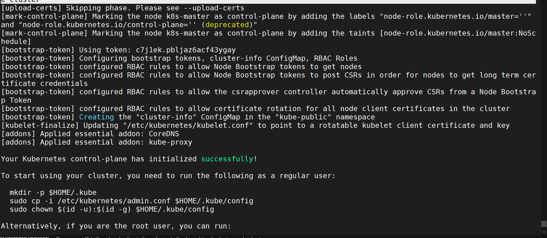Screen dimensions: 547x238
Task: Click the '/etc/kubernetes/kubelet.conf' path
Action: [x=188, y=126]
